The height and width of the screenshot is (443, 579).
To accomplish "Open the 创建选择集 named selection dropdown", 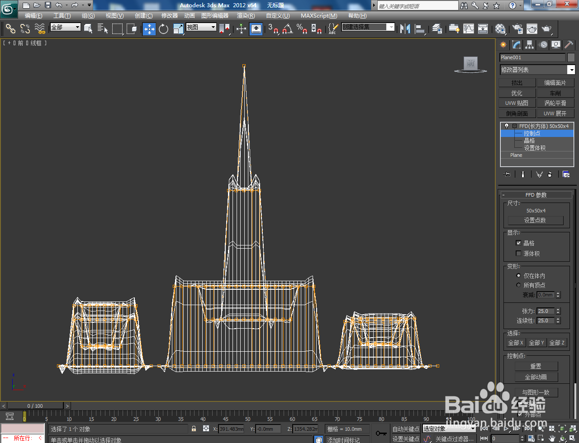I will (368, 27).
